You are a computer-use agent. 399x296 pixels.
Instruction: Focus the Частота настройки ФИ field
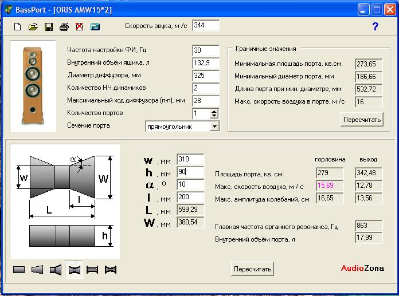205,50
